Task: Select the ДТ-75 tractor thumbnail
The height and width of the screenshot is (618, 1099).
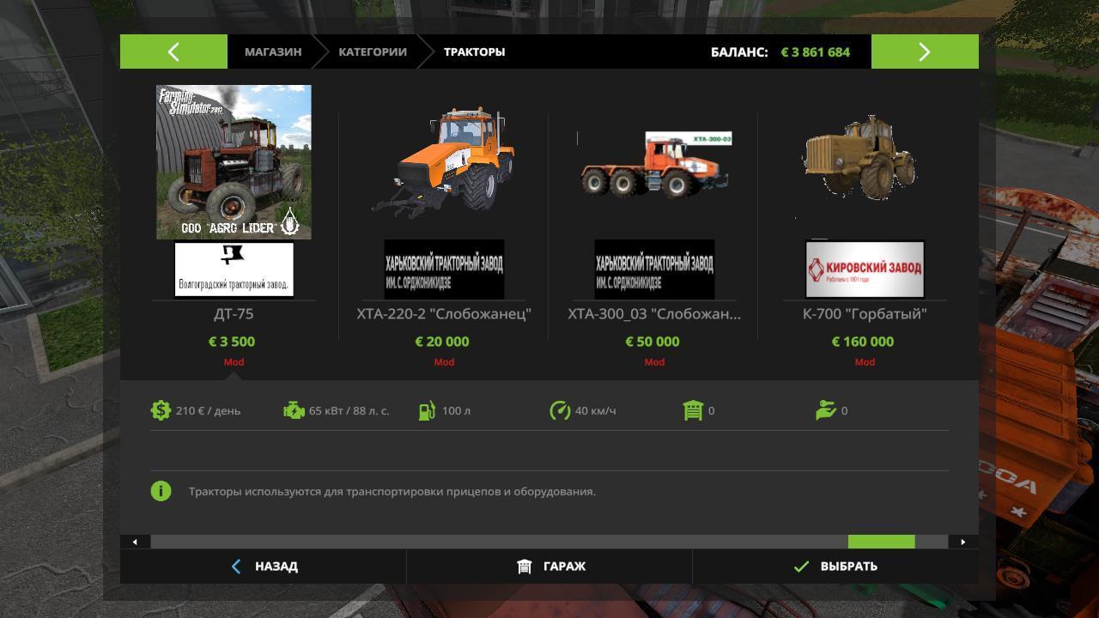Action: (x=234, y=162)
